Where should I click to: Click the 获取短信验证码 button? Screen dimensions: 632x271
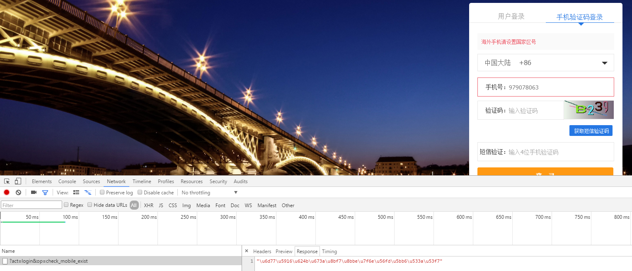pos(591,131)
